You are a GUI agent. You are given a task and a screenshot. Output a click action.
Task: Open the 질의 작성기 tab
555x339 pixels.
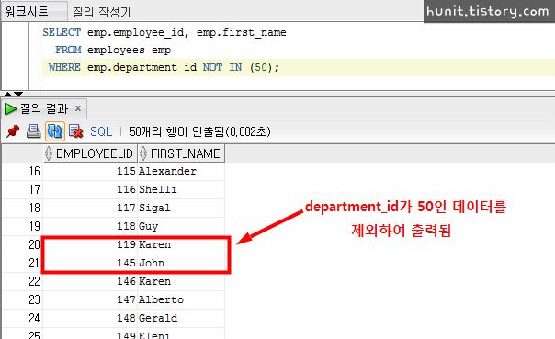(x=101, y=12)
